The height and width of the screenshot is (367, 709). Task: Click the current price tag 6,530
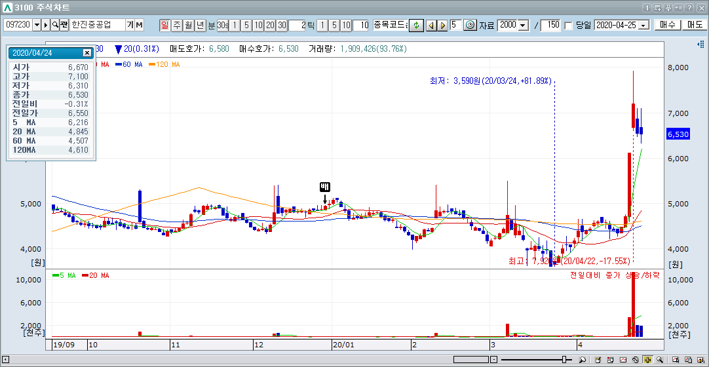tap(678, 134)
